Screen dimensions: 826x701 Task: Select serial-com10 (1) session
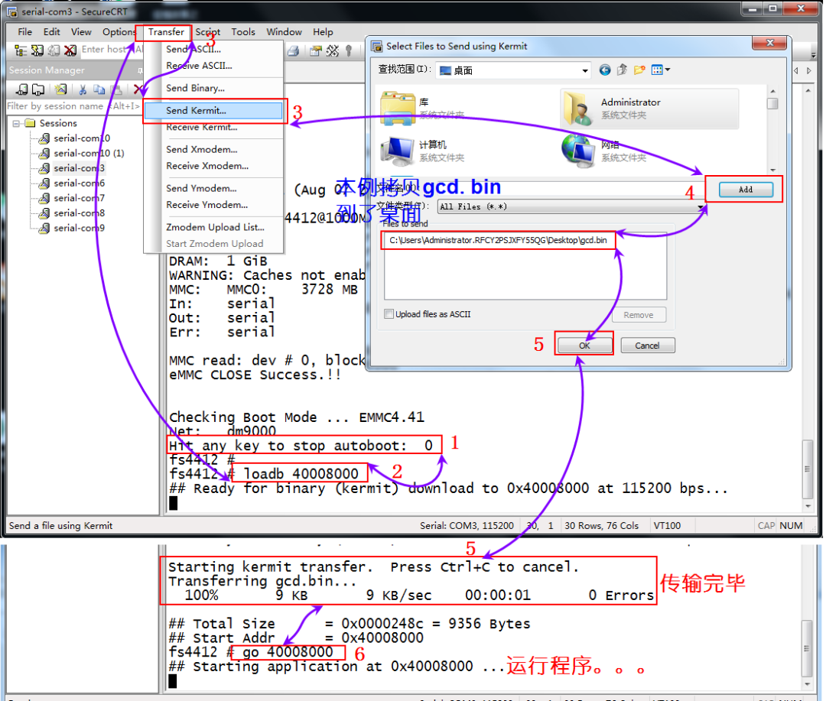point(89,153)
